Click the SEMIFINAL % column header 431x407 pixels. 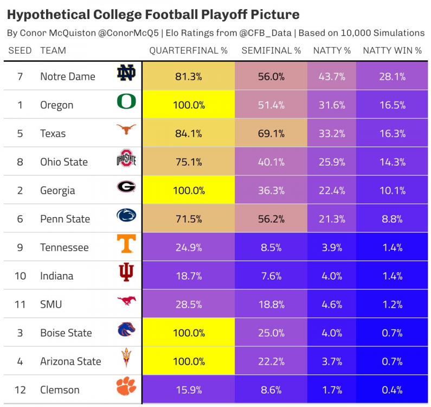pyautogui.click(x=271, y=50)
